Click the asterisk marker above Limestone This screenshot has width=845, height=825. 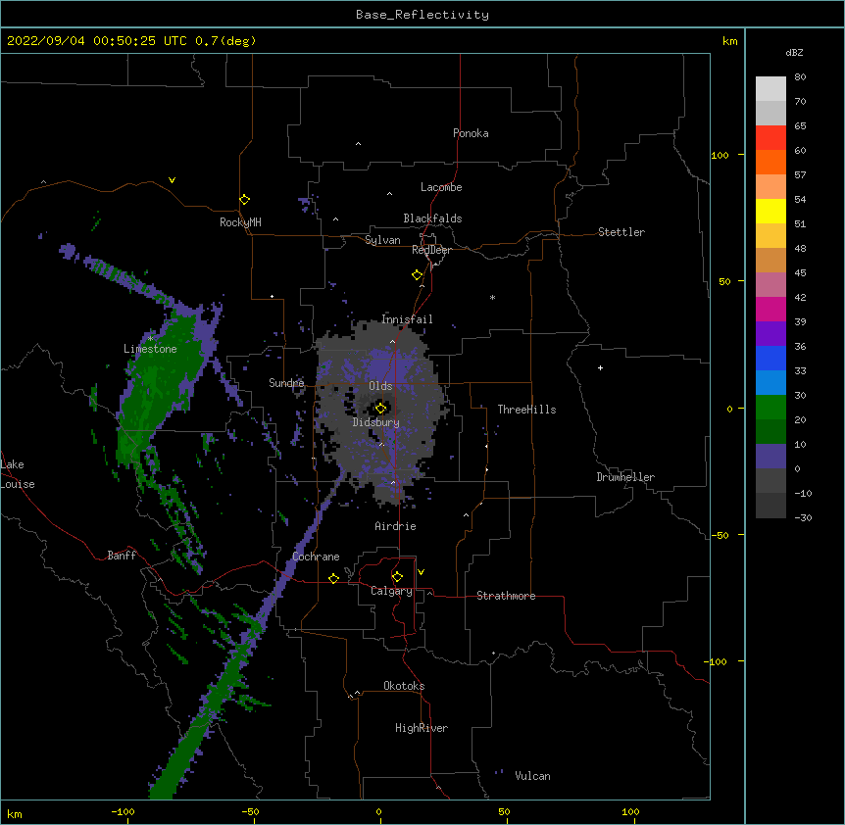pyautogui.click(x=150, y=339)
